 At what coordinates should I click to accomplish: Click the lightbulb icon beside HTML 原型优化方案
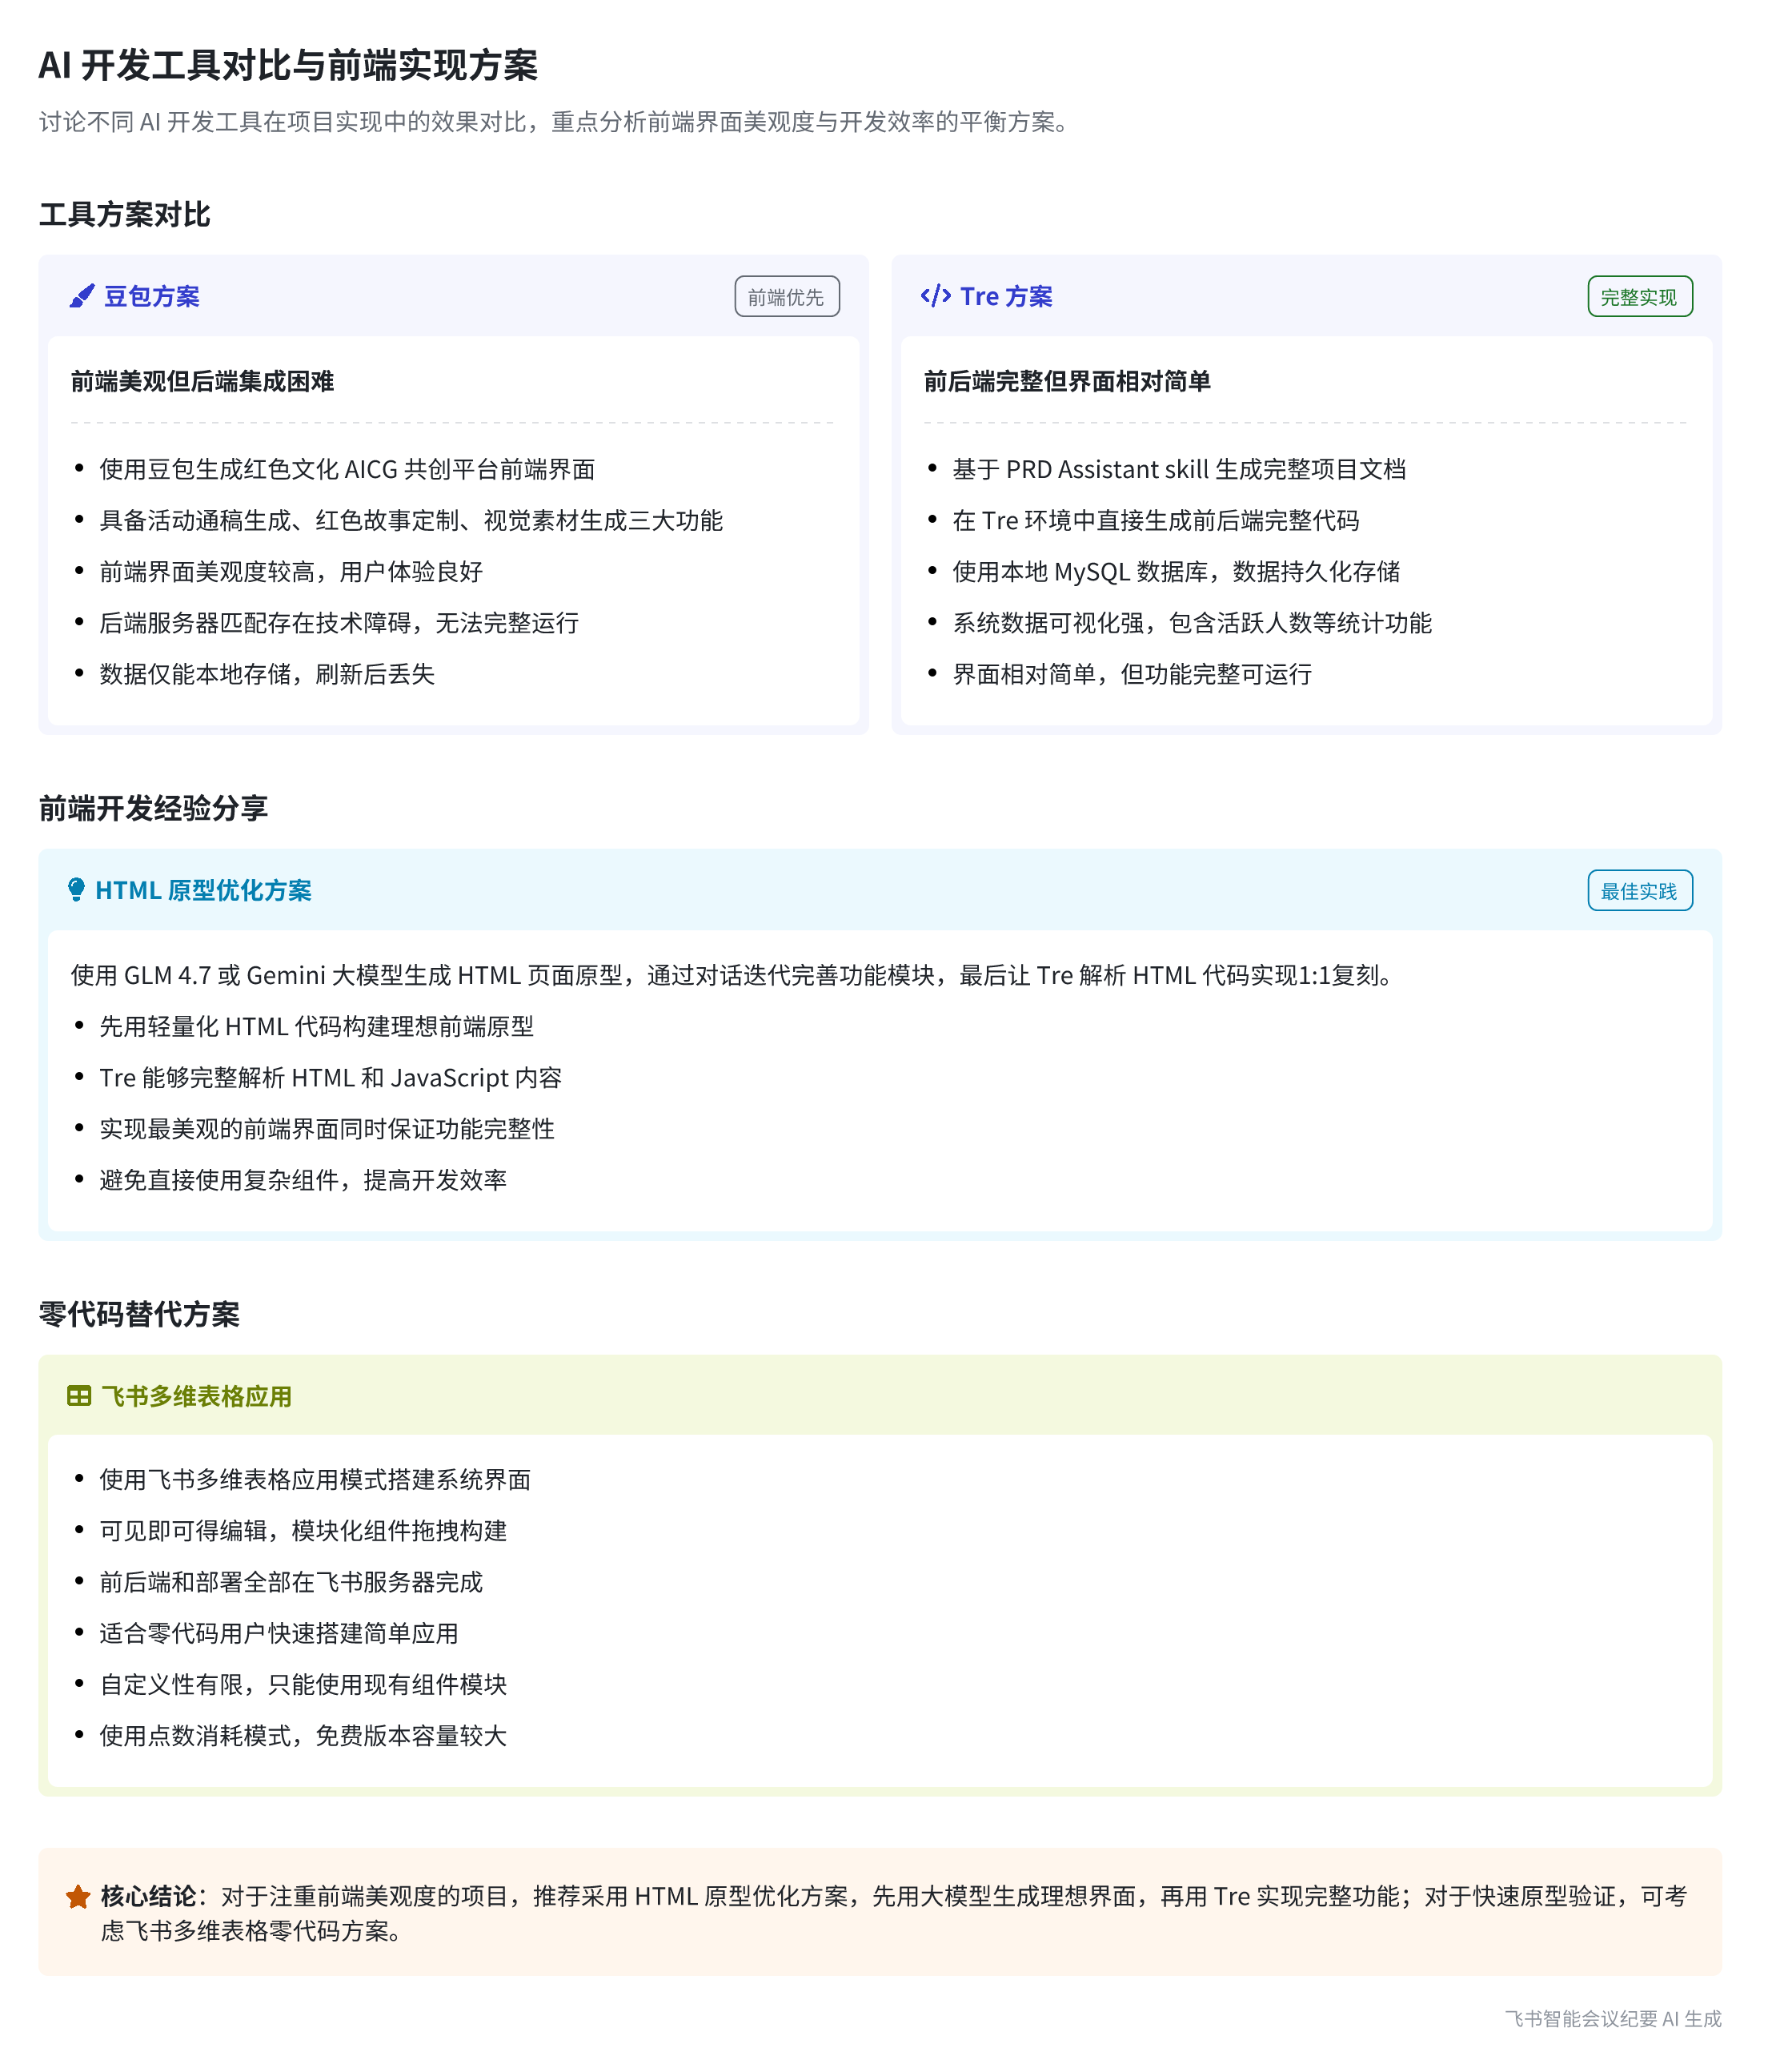coord(76,890)
